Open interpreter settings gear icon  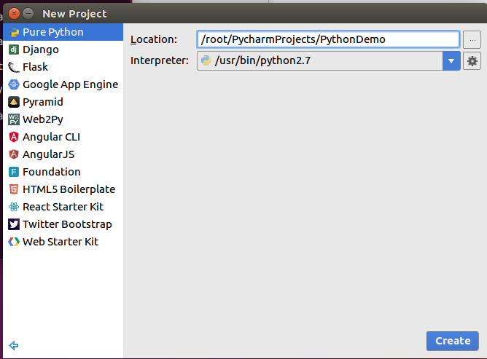click(x=472, y=61)
